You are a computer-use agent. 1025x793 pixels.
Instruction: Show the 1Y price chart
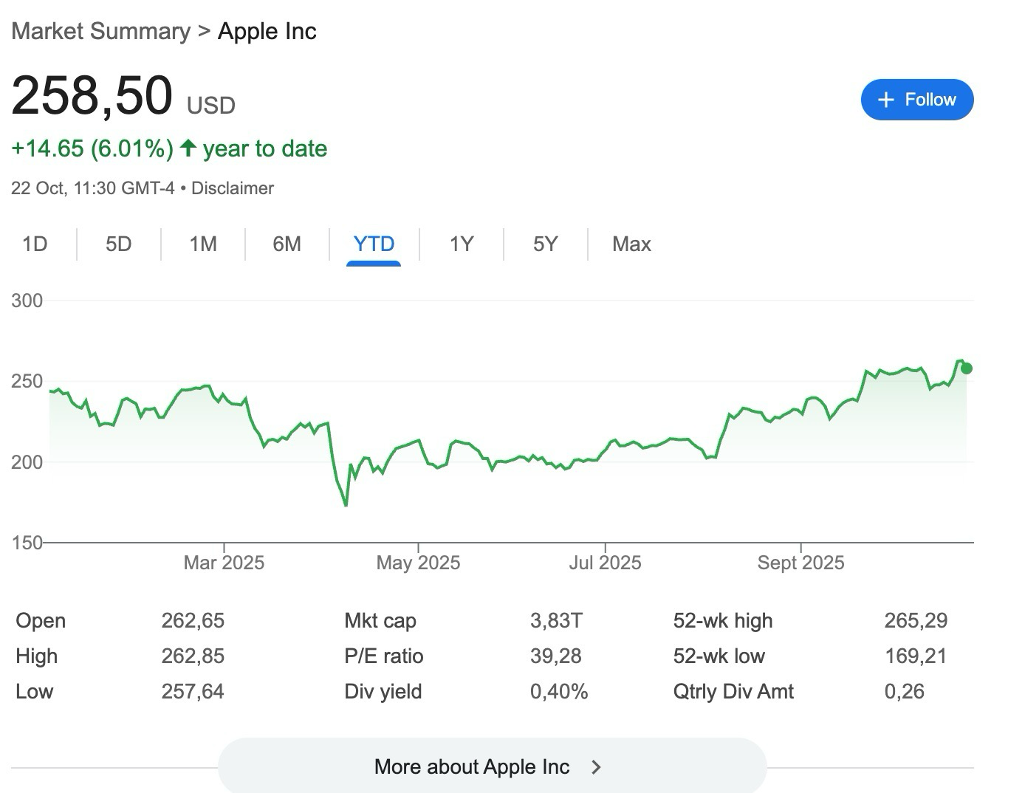click(461, 244)
